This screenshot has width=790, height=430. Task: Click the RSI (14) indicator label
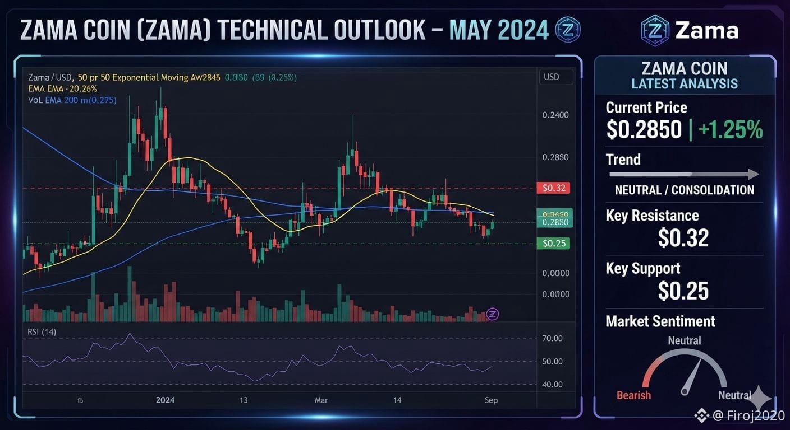pos(42,332)
